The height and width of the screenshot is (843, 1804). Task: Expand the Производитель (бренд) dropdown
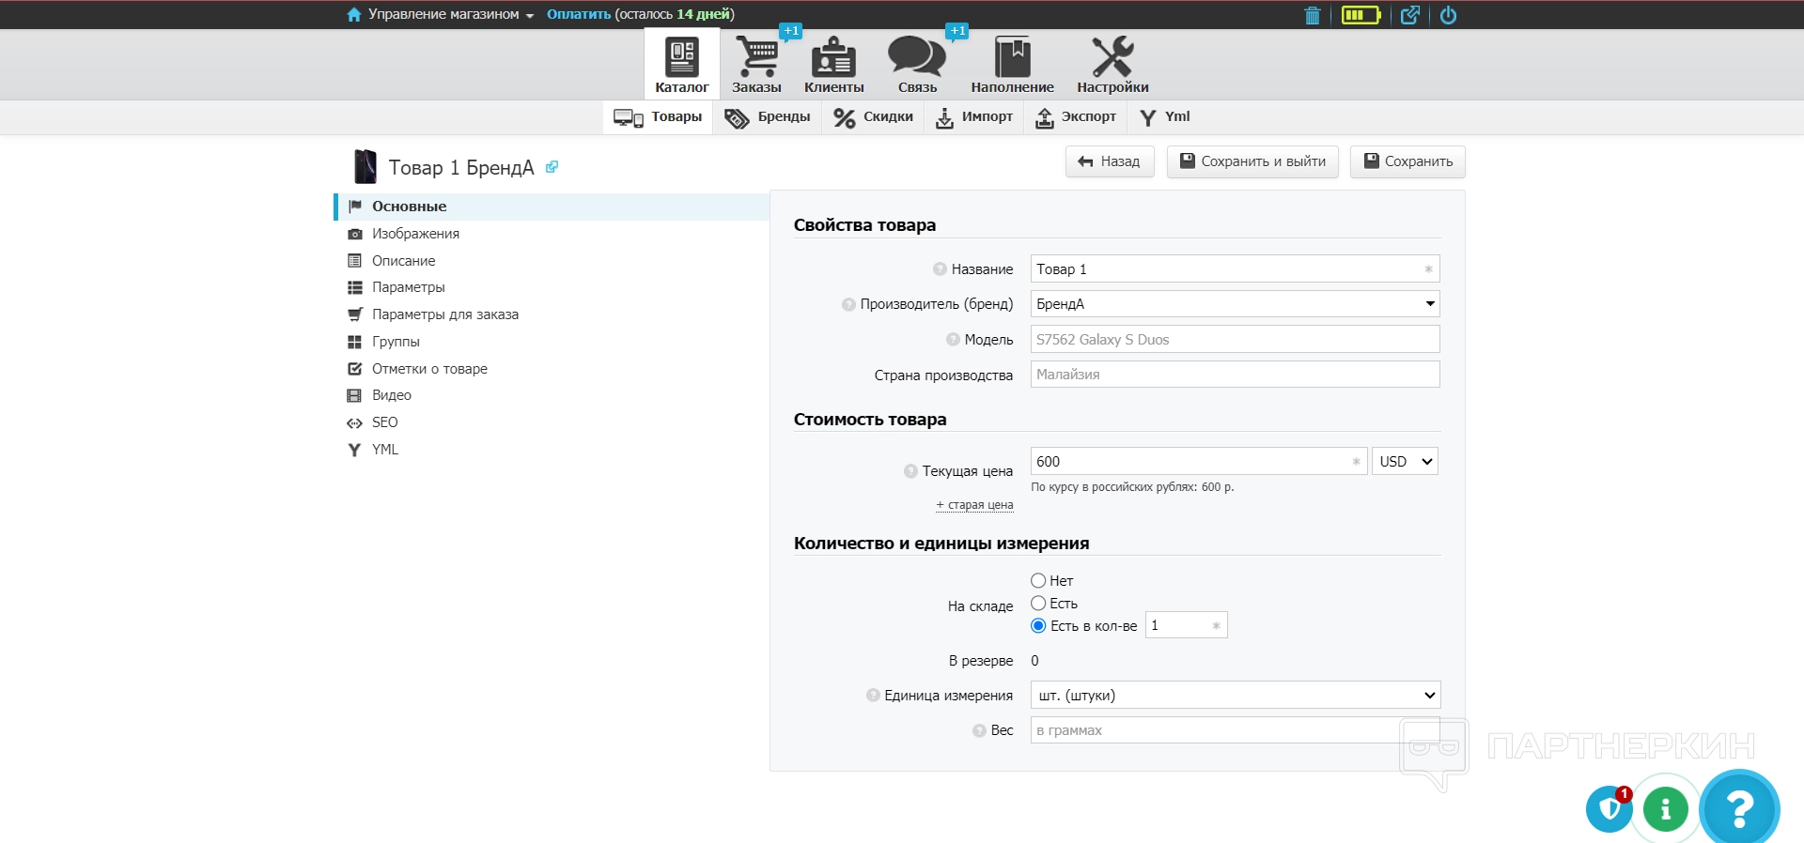[1235, 304]
